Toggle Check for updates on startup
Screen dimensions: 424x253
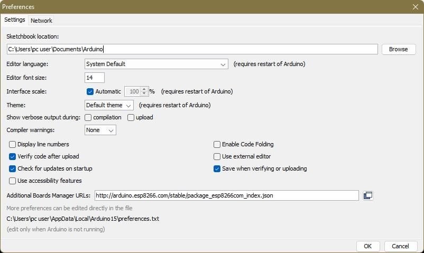(x=12, y=168)
